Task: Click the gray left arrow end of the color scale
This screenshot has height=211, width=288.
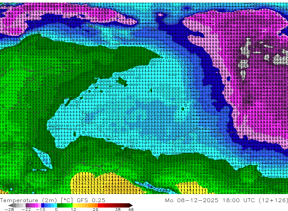Action: coord(10,205)
